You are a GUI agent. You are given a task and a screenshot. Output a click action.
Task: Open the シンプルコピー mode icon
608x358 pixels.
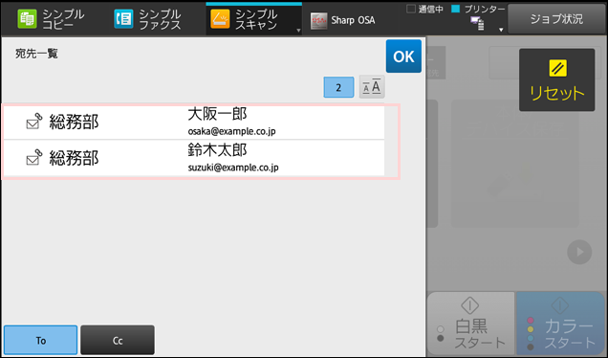click(27, 19)
